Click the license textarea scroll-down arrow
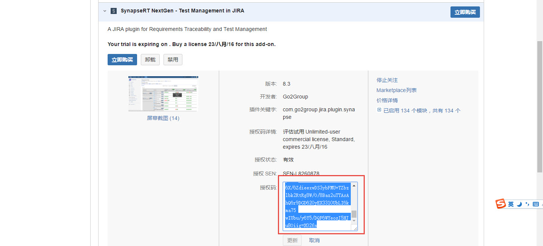The width and height of the screenshot is (543, 246). tap(354, 221)
